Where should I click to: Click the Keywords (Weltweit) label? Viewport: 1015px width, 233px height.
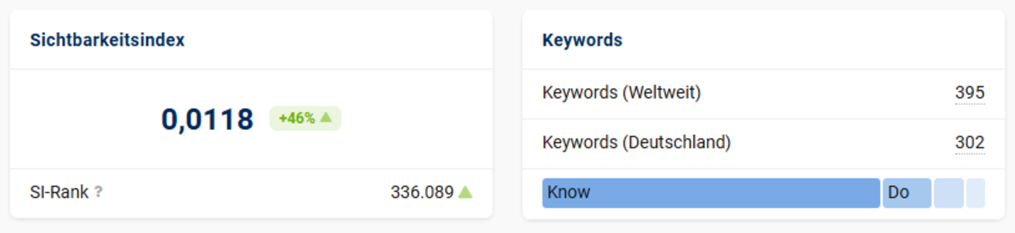point(621,92)
